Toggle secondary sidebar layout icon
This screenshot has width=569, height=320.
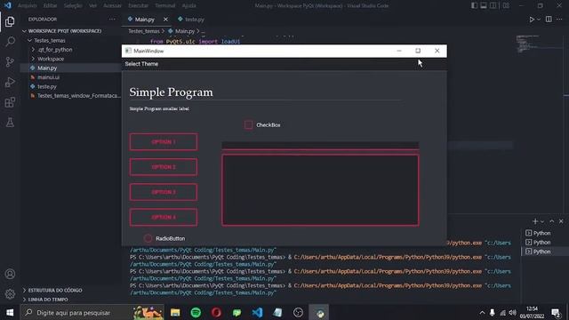tap(493, 5)
